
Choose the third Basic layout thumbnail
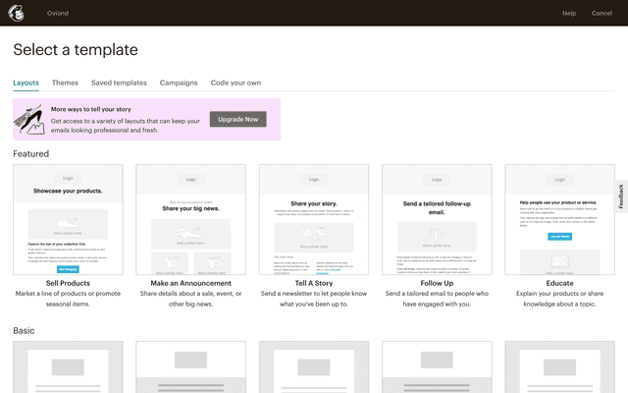click(314, 366)
